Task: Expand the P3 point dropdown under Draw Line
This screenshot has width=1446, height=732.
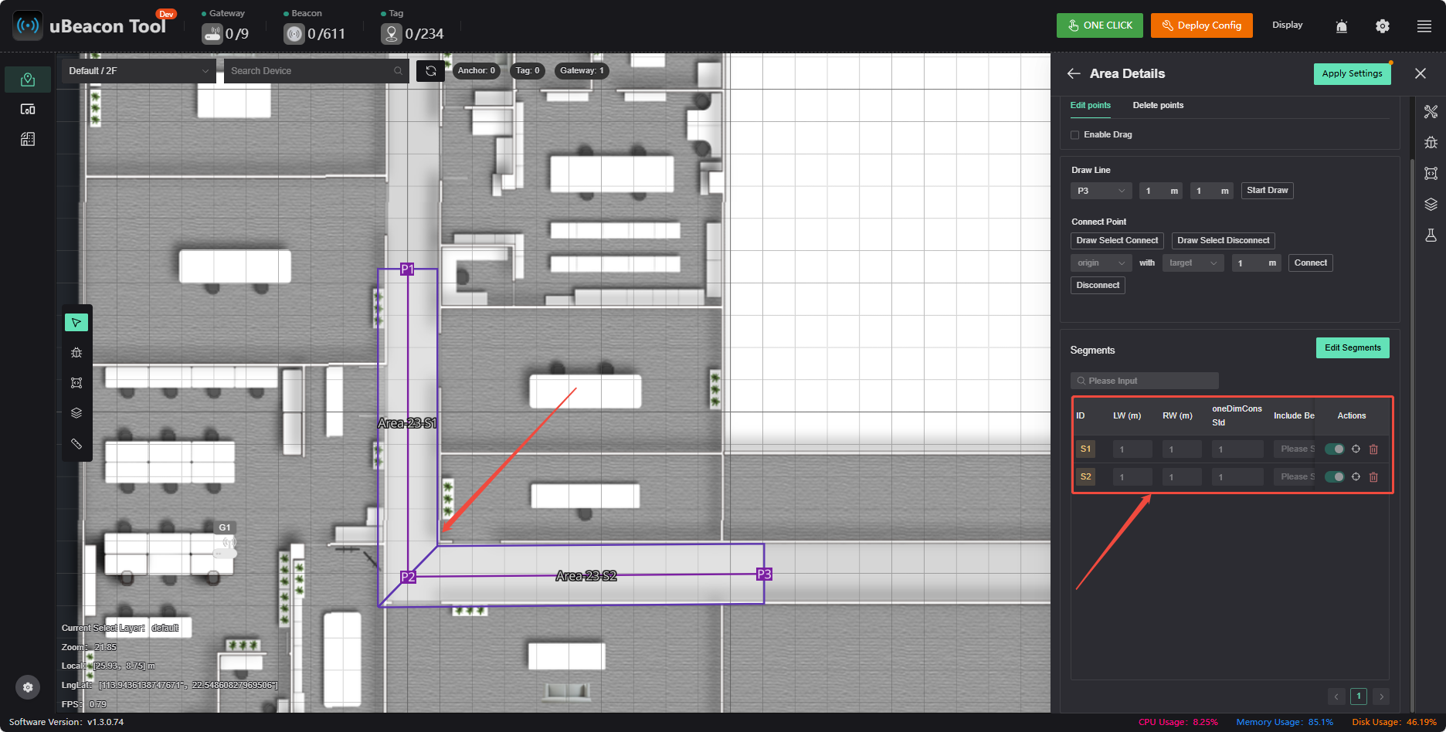Action: tap(1101, 191)
